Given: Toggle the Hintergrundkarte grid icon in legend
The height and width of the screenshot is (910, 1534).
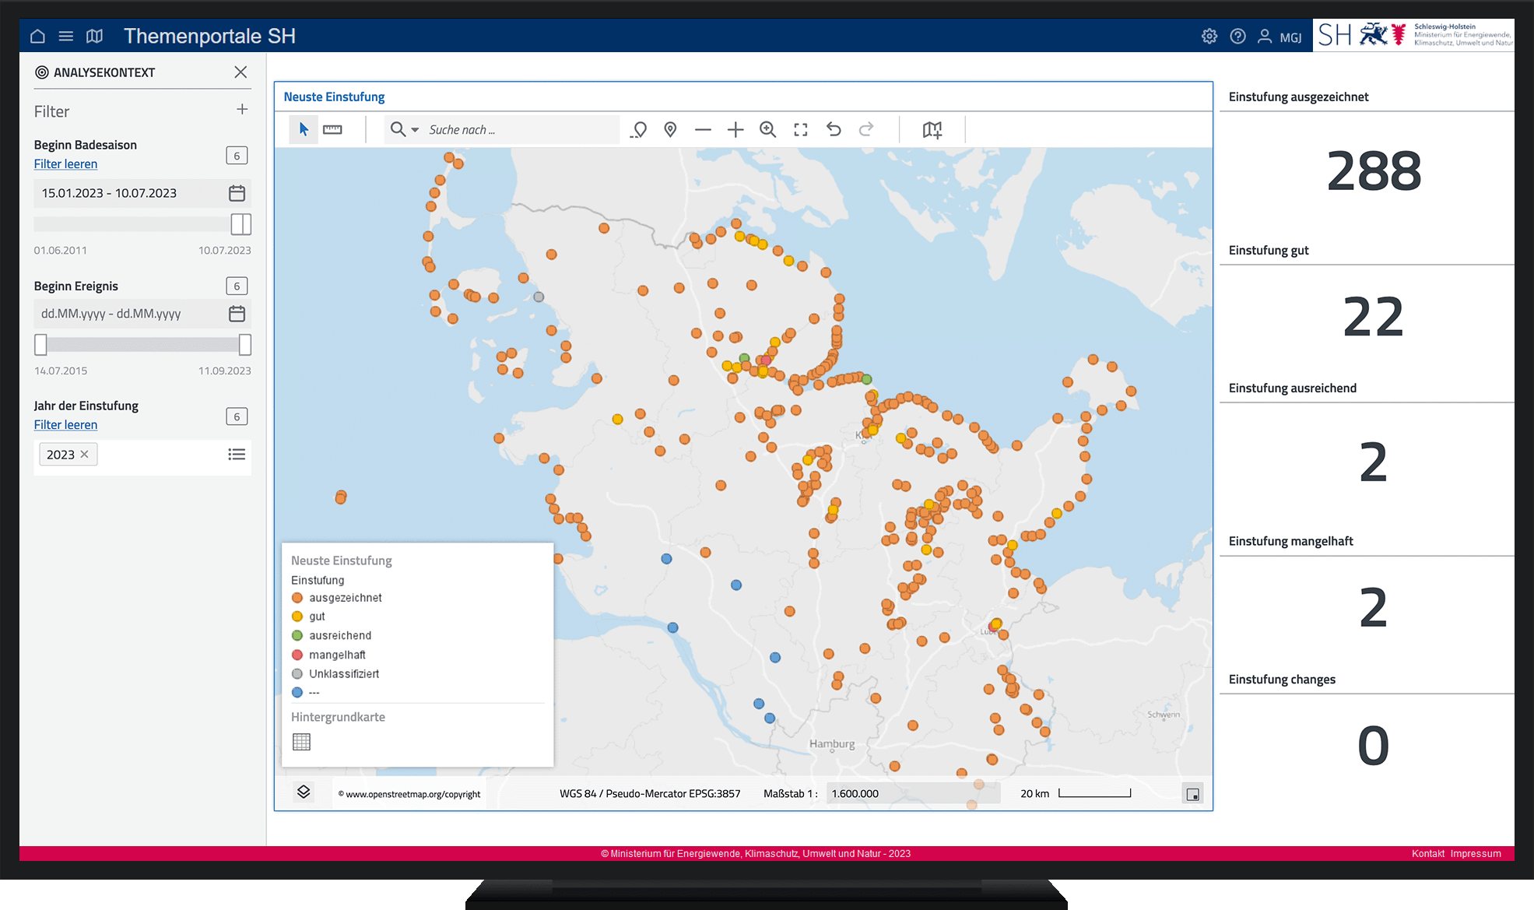Looking at the screenshot, I should tap(301, 742).
